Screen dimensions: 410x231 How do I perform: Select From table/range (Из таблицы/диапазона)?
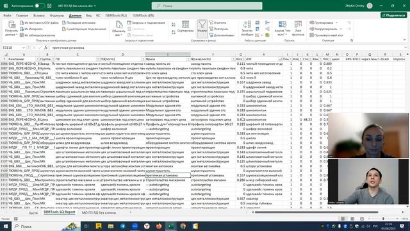pyautogui.click(x=37, y=35)
